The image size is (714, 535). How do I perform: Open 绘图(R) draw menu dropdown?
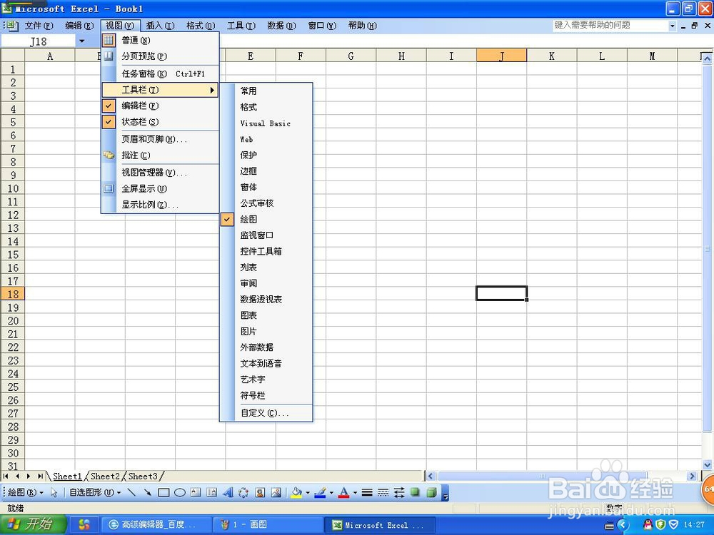(25, 492)
